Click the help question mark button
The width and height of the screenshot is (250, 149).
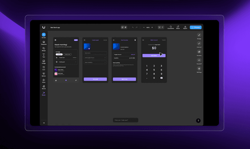198,121
